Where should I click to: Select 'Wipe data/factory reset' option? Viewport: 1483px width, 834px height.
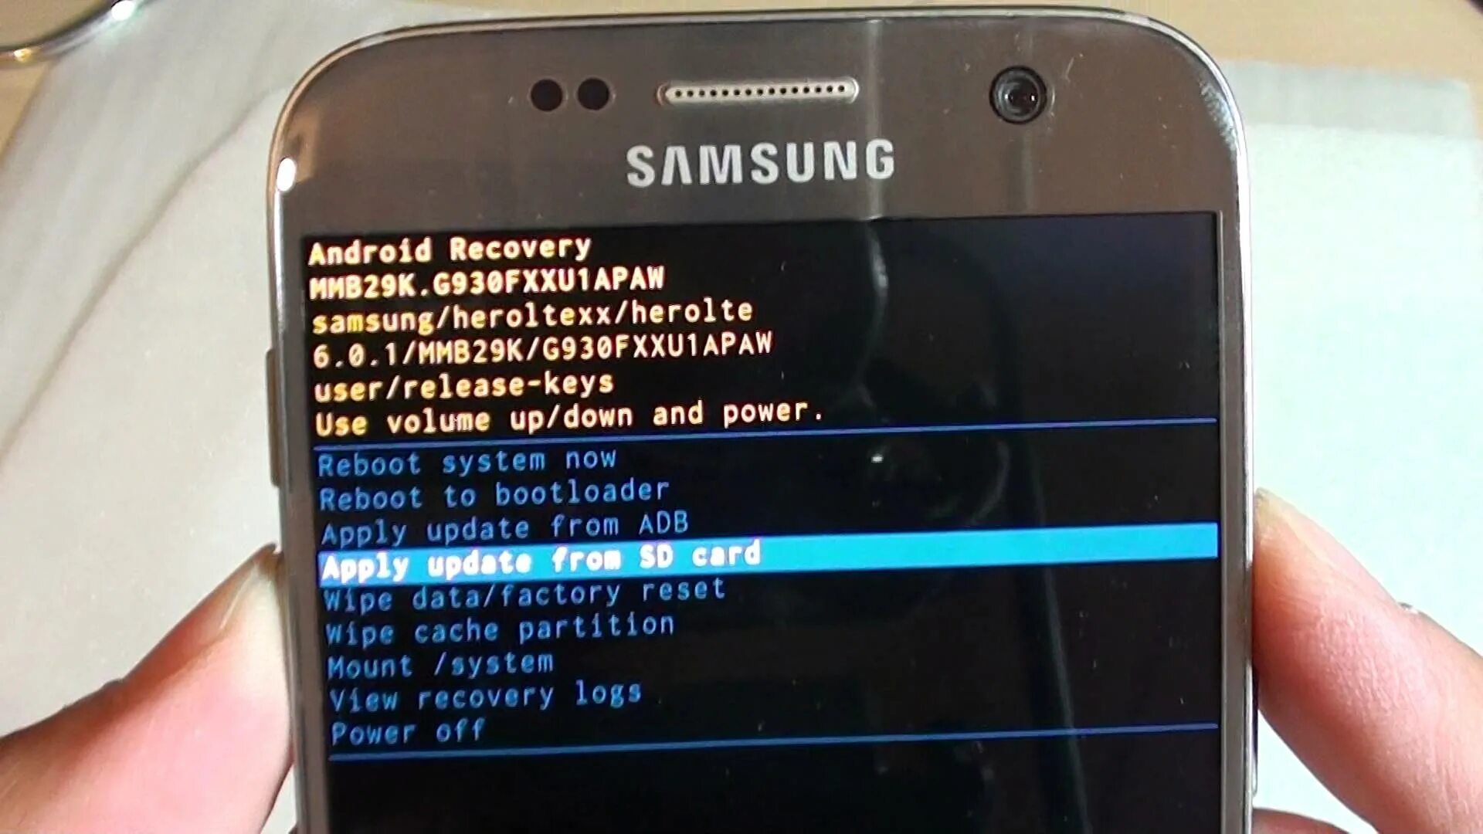tap(522, 592)
